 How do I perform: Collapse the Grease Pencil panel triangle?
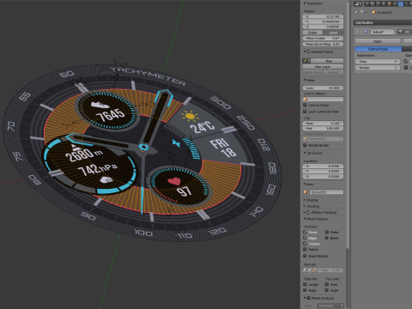[x=305, y=51]
